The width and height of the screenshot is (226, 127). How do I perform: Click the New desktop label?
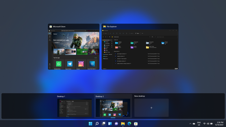point(140,96)
